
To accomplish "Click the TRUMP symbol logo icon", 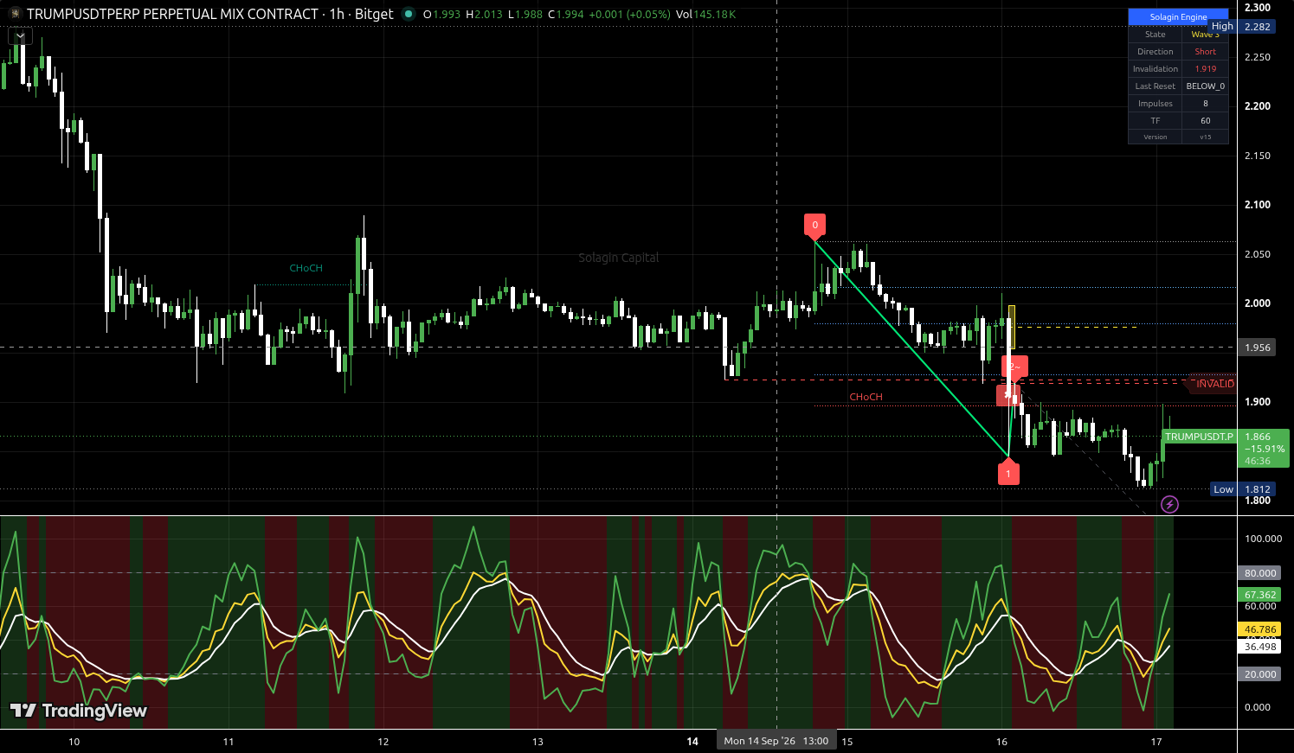I will (14, 14).
